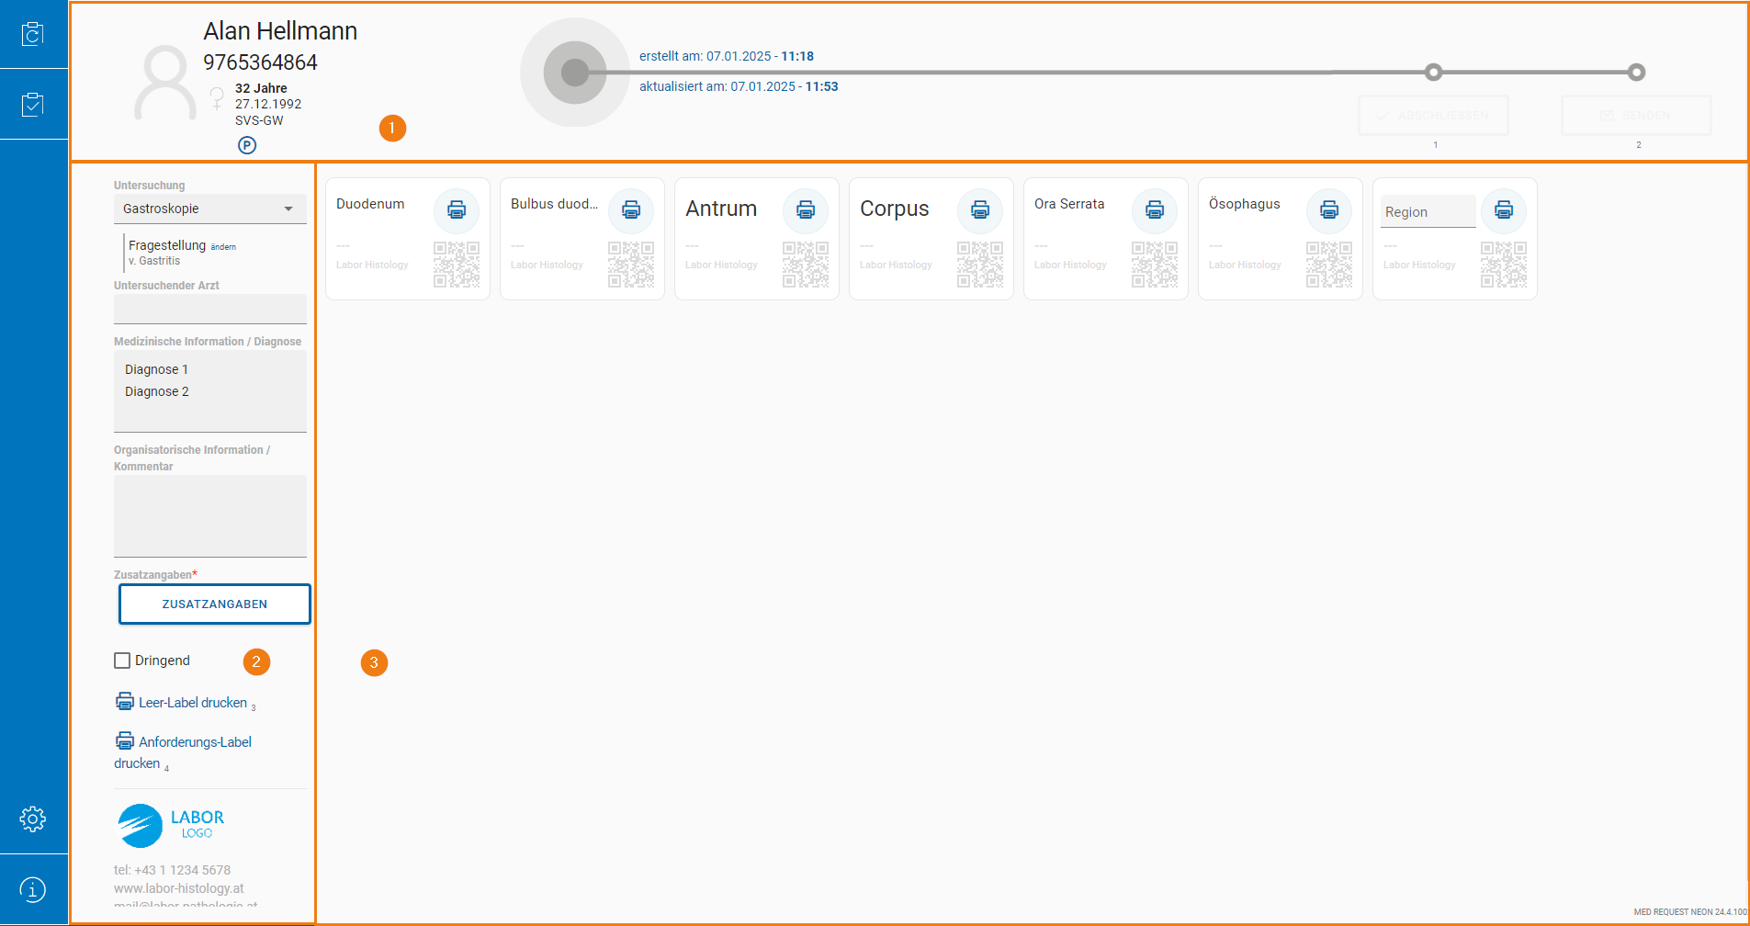This screenshot has height=926, width=1750.
Task: Focus the Untersuchender Arzt input field
Action: click(x=210, y=309)
